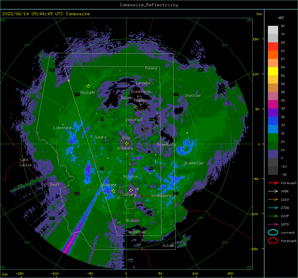
Task: Click the cyan current ellipse icon
Action: pos(273,232)
